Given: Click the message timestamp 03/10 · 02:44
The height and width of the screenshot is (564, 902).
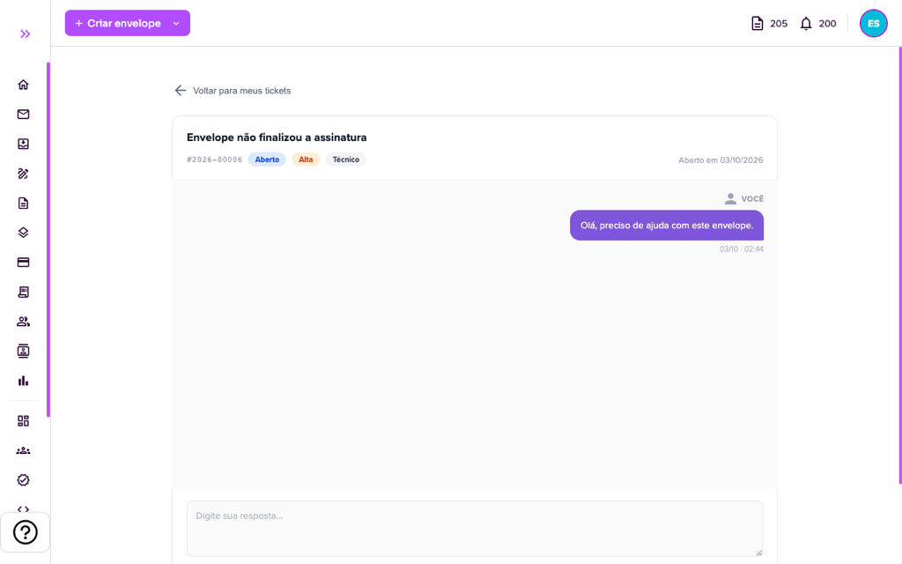Looking at the screenshot, I should tap(742, 249).
